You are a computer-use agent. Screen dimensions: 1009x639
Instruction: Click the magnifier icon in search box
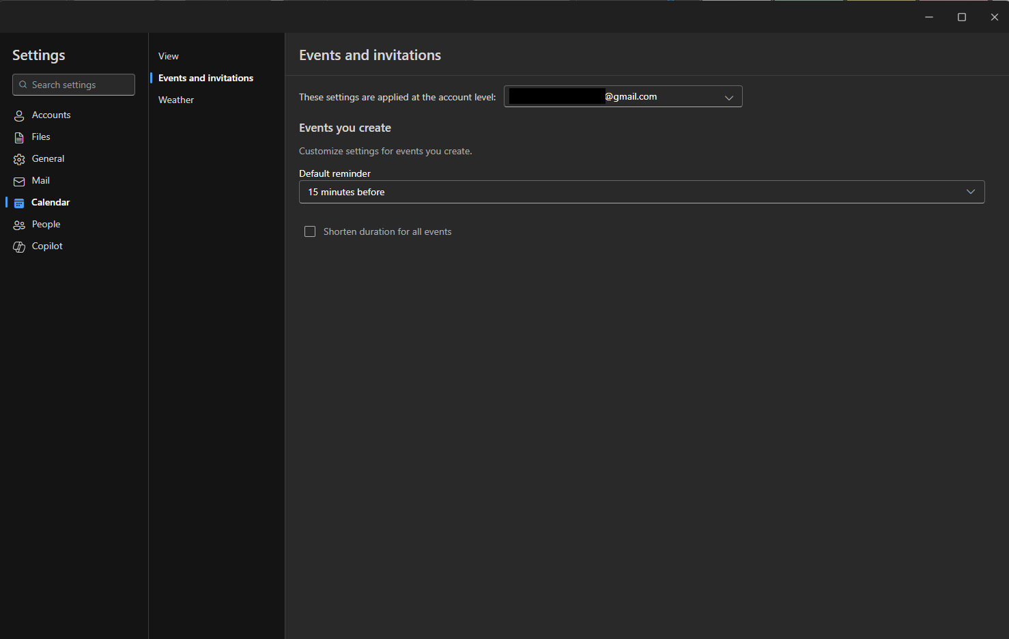click(23, 85)
